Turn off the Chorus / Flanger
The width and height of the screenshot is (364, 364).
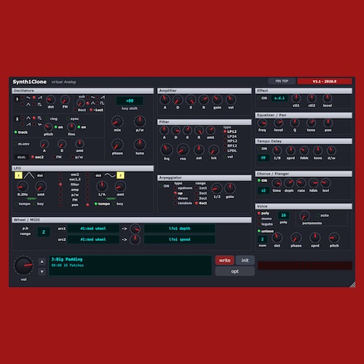click(x=262, y=181)
